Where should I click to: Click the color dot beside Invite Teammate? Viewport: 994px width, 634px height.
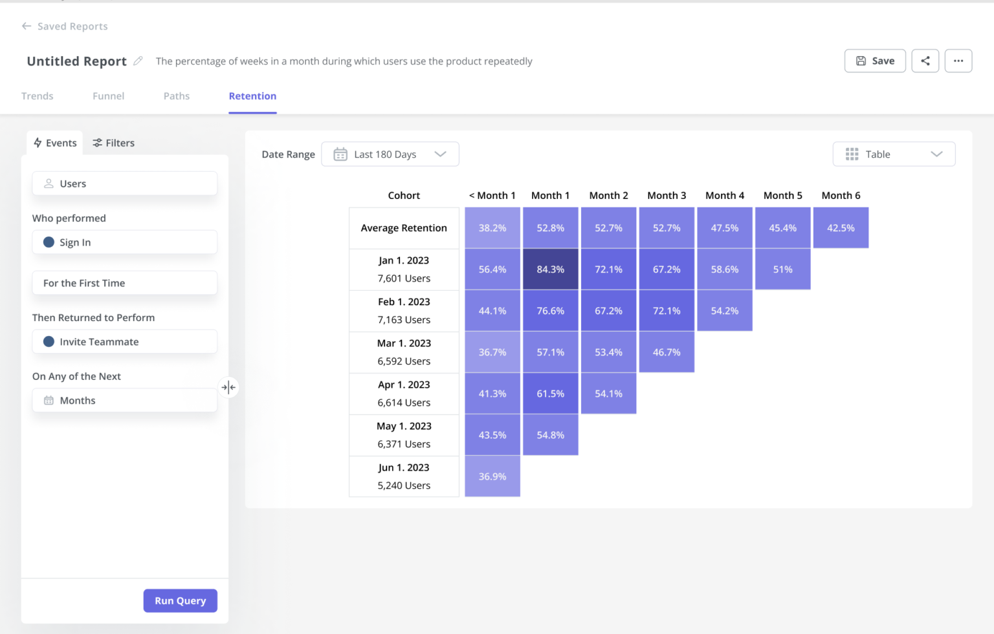pos(49,341)
